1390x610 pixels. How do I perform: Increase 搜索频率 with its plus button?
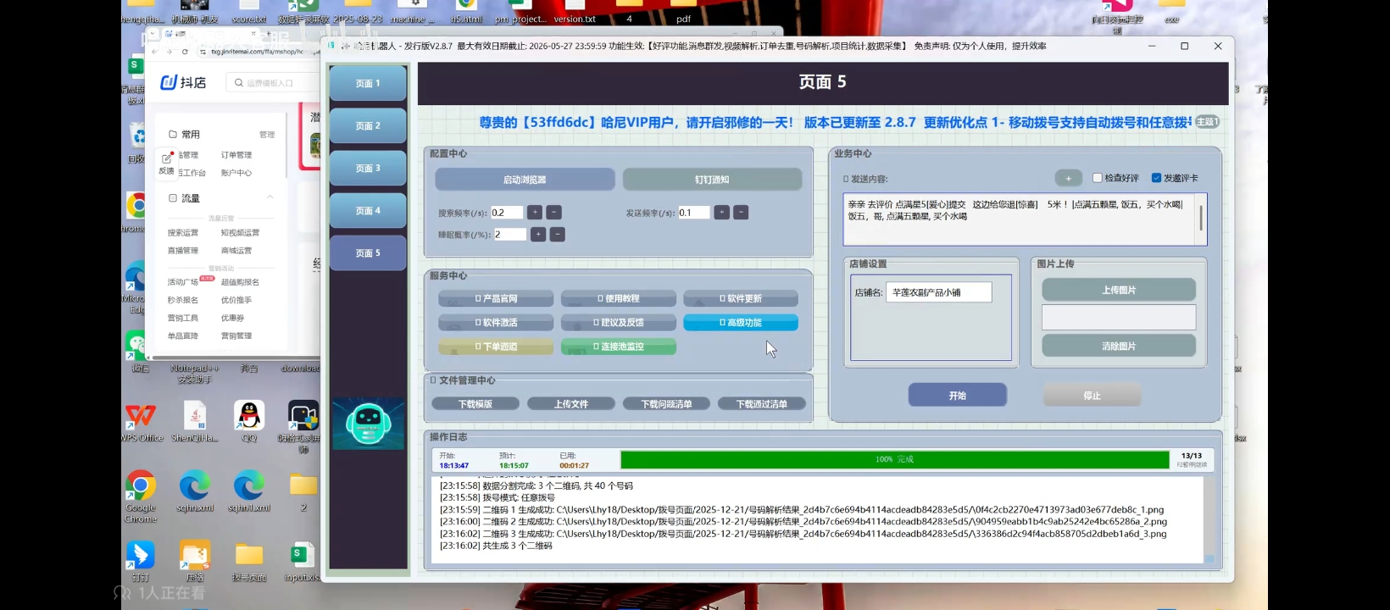click(x=535, y=213)
